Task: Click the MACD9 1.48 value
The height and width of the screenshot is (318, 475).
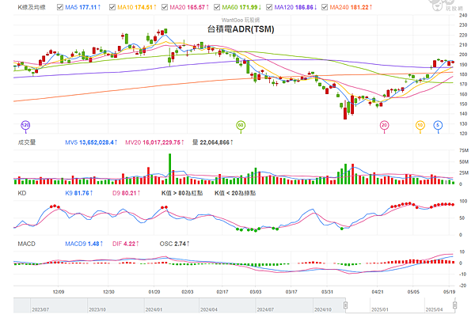Action: tap(84, 244)
